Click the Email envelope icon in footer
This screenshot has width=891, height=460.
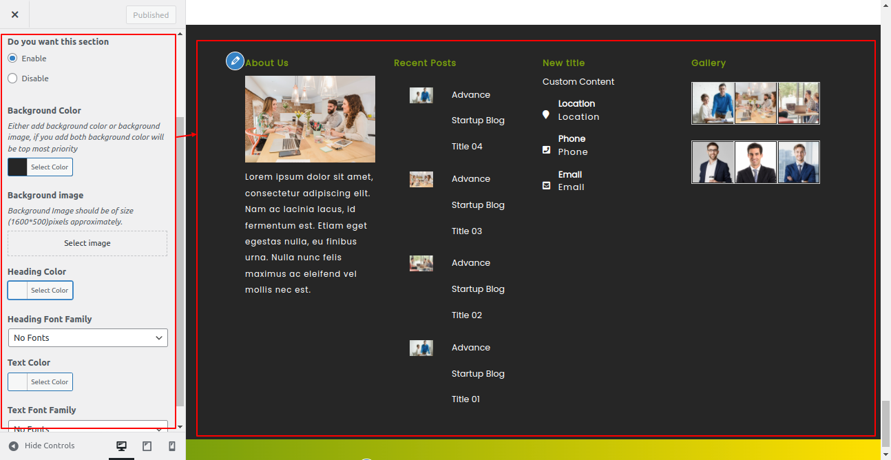(x=546, y=185)
